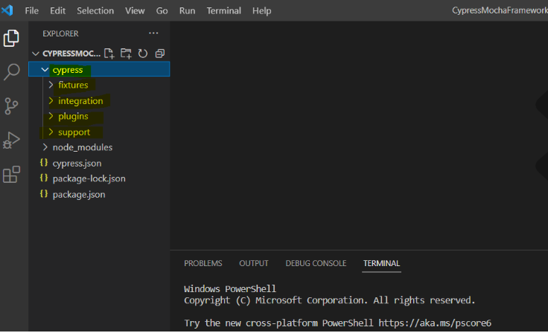The width and height of the screenshot is (548, 333).
Task: Expand the support folder chevron
Action: click(51, 132)
